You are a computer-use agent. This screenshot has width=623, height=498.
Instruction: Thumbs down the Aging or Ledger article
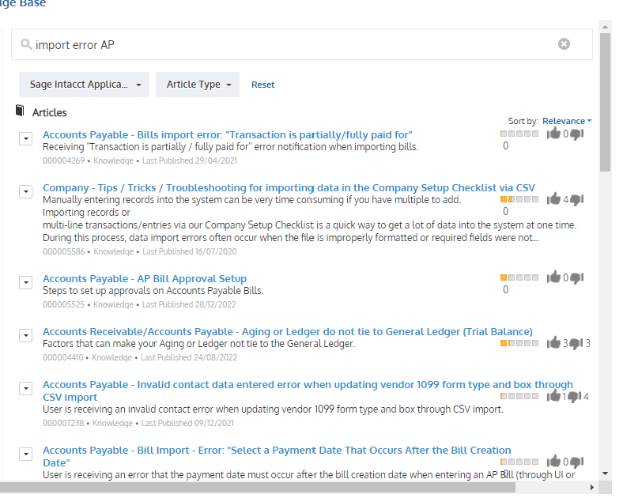pos(576,344)
